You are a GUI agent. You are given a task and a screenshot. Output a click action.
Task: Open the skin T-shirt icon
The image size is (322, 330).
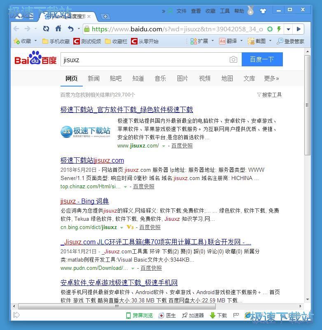tap(263, 11)
